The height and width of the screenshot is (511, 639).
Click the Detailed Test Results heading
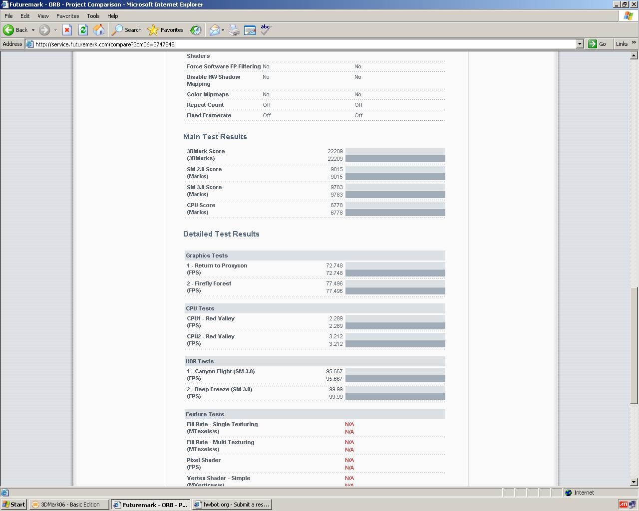coord(221,234)
